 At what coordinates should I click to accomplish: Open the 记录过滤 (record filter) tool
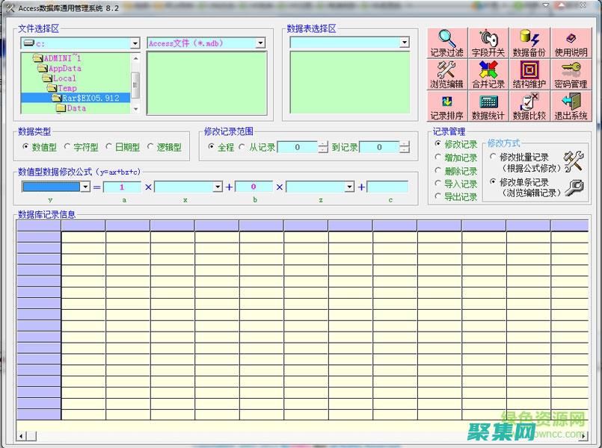point(445,43)
